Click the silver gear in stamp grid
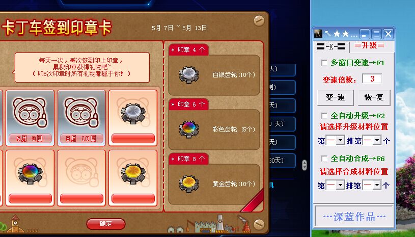Screen dimensions: 415x237 click(x=133, y=113)
